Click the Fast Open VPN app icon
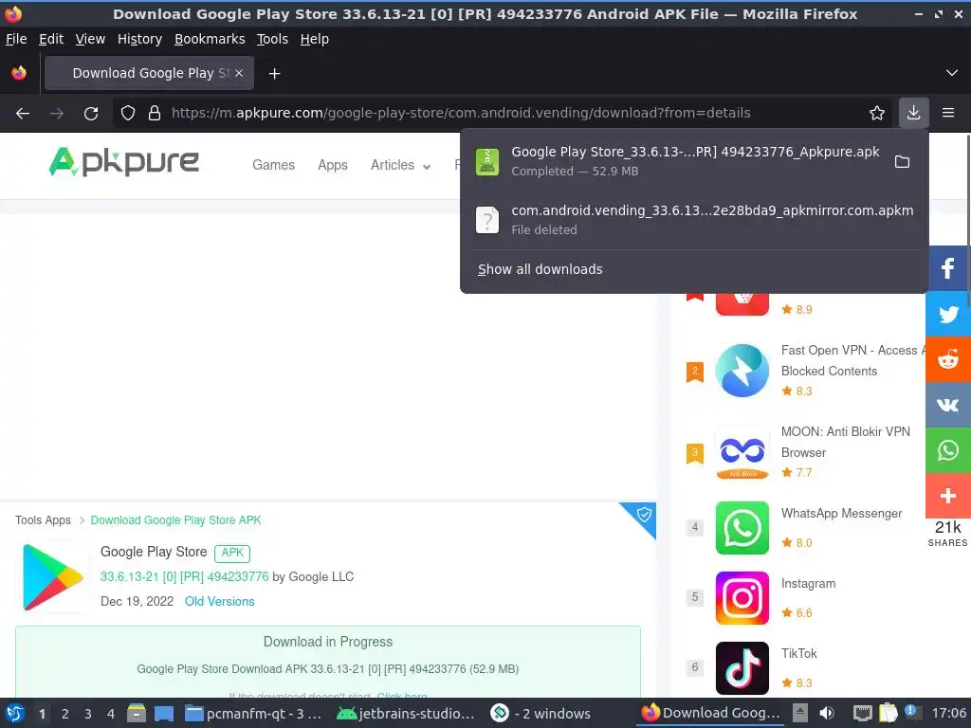The image size is (971, 728). coord(742,371)
